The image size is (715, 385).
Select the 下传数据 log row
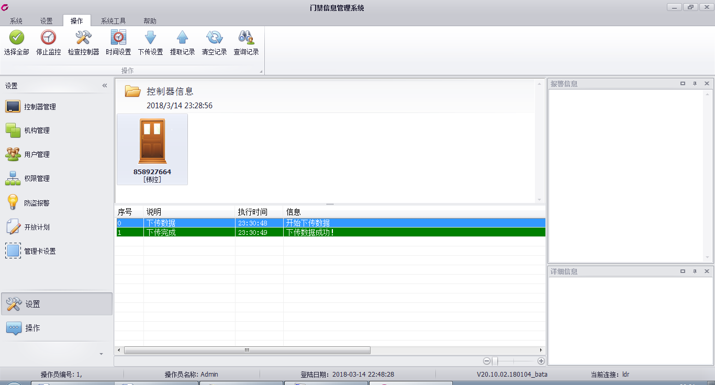point(330,223)
